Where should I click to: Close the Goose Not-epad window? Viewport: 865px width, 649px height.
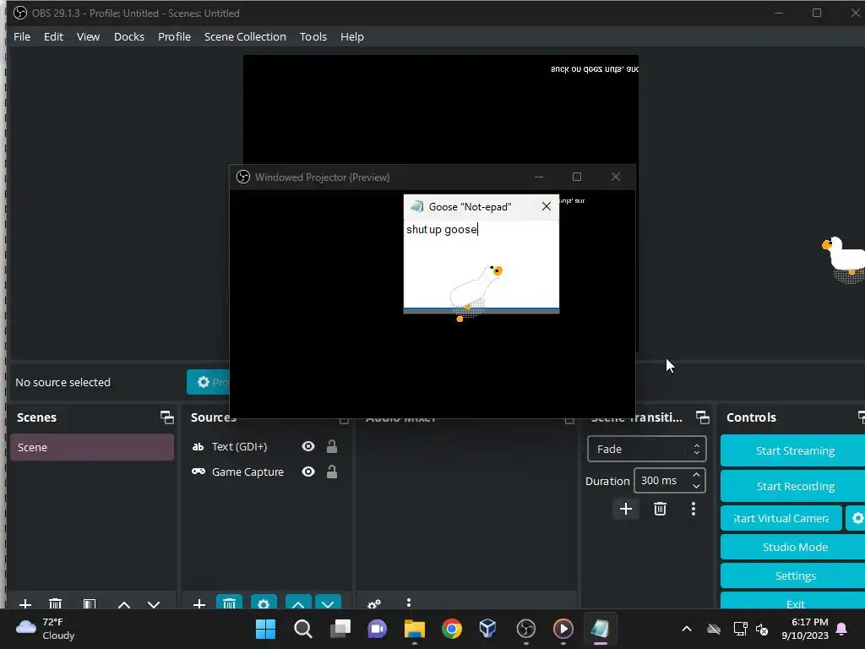click(547, 206)
